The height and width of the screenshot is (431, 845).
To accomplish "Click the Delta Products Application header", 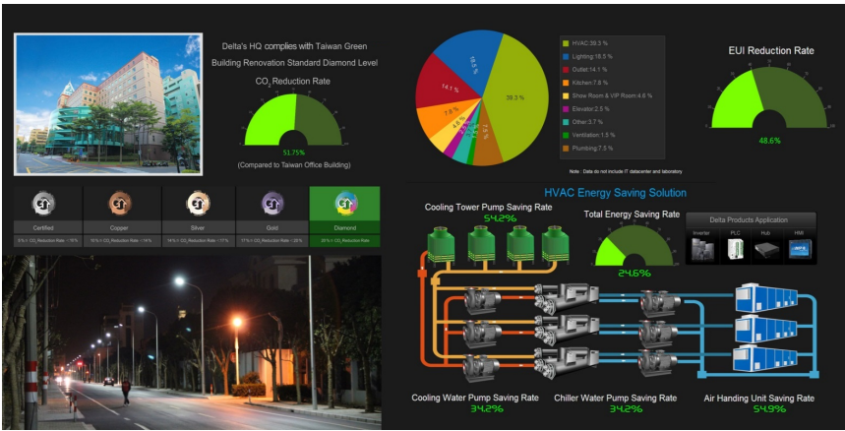I will click(x=751, y=219).
